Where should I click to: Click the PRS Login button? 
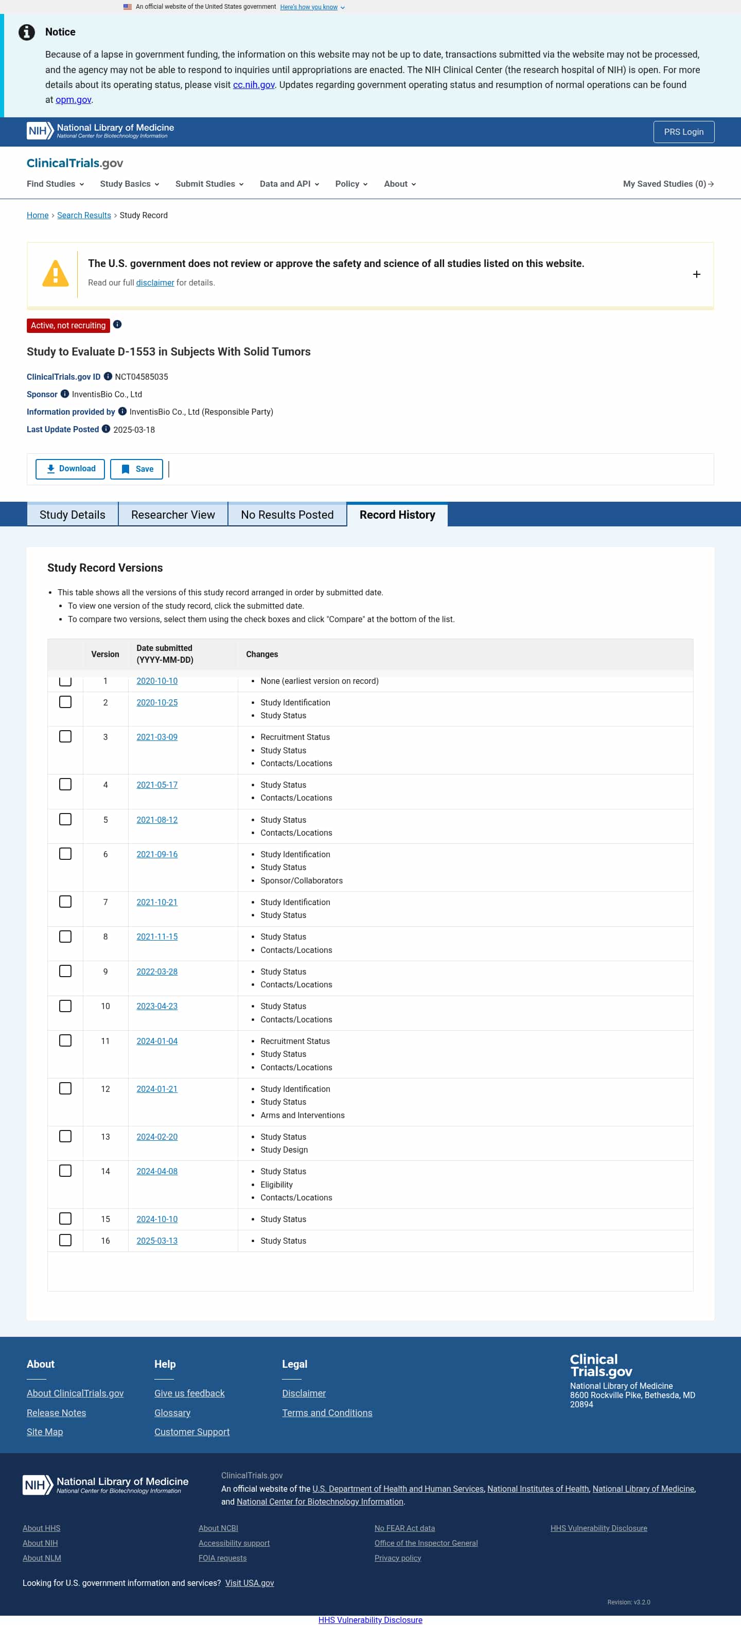[683, 132]
